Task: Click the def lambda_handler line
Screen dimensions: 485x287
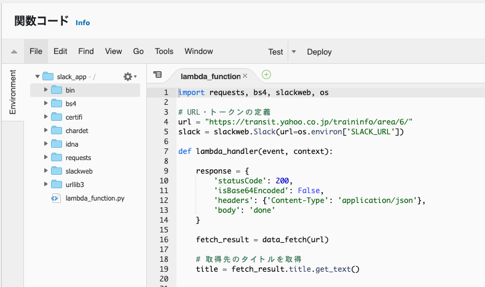Action: point(255,151)
